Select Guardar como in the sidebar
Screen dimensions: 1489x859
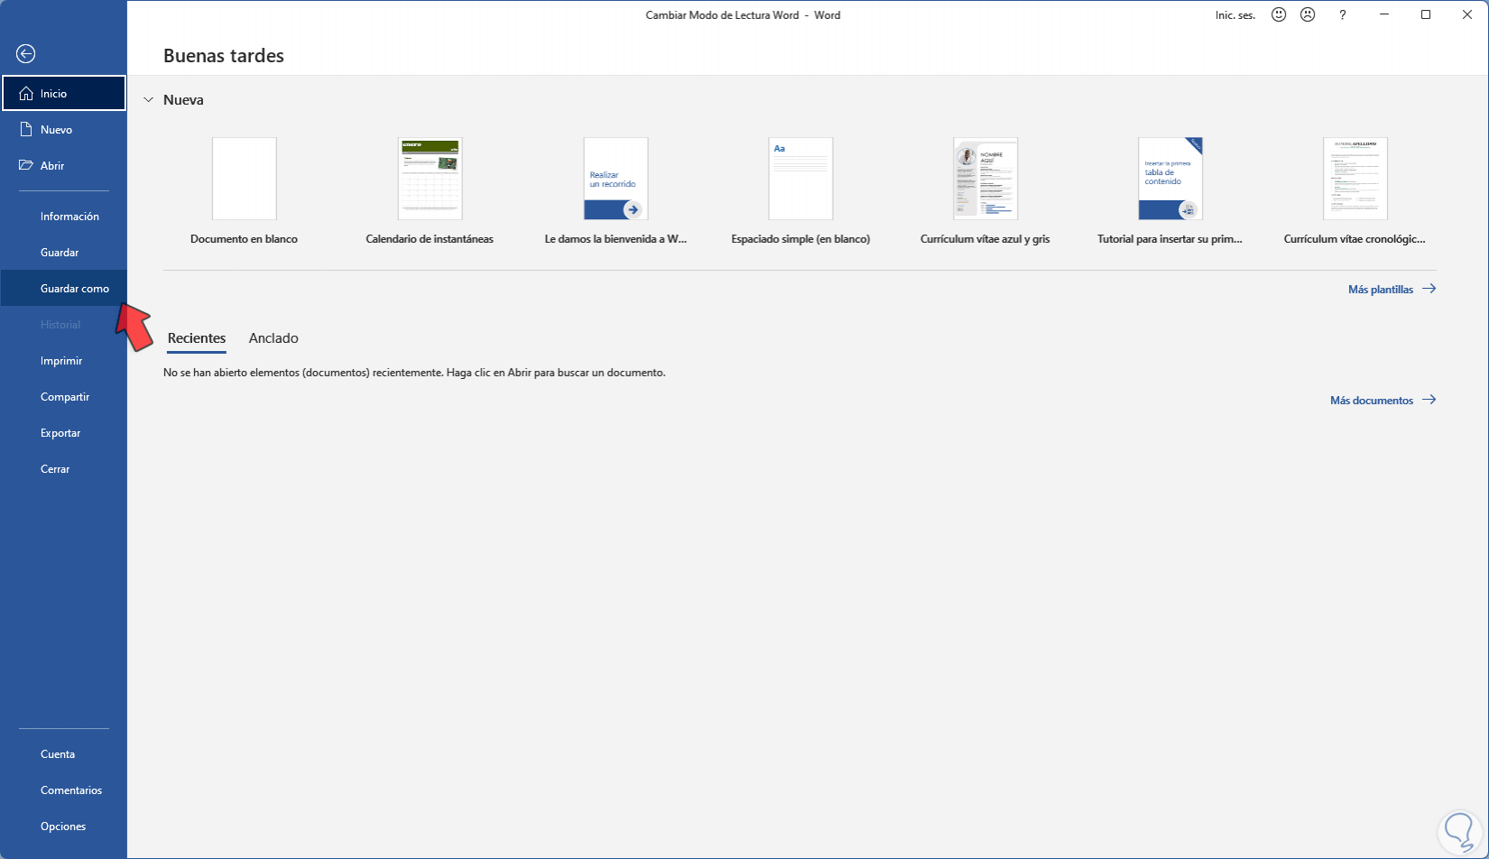63,289
